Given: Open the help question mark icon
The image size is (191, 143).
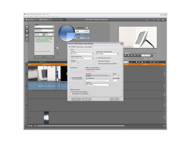Looking at the screenshot, I should coord(154,20).
